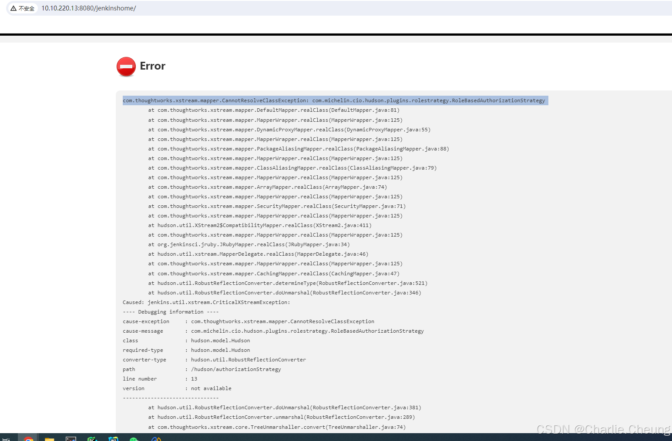This screenshot has height=441, width=672.
Task: Click the DefaultMapper.java:81 stack line
Action: pyautogui.click(x=274, y=110)
